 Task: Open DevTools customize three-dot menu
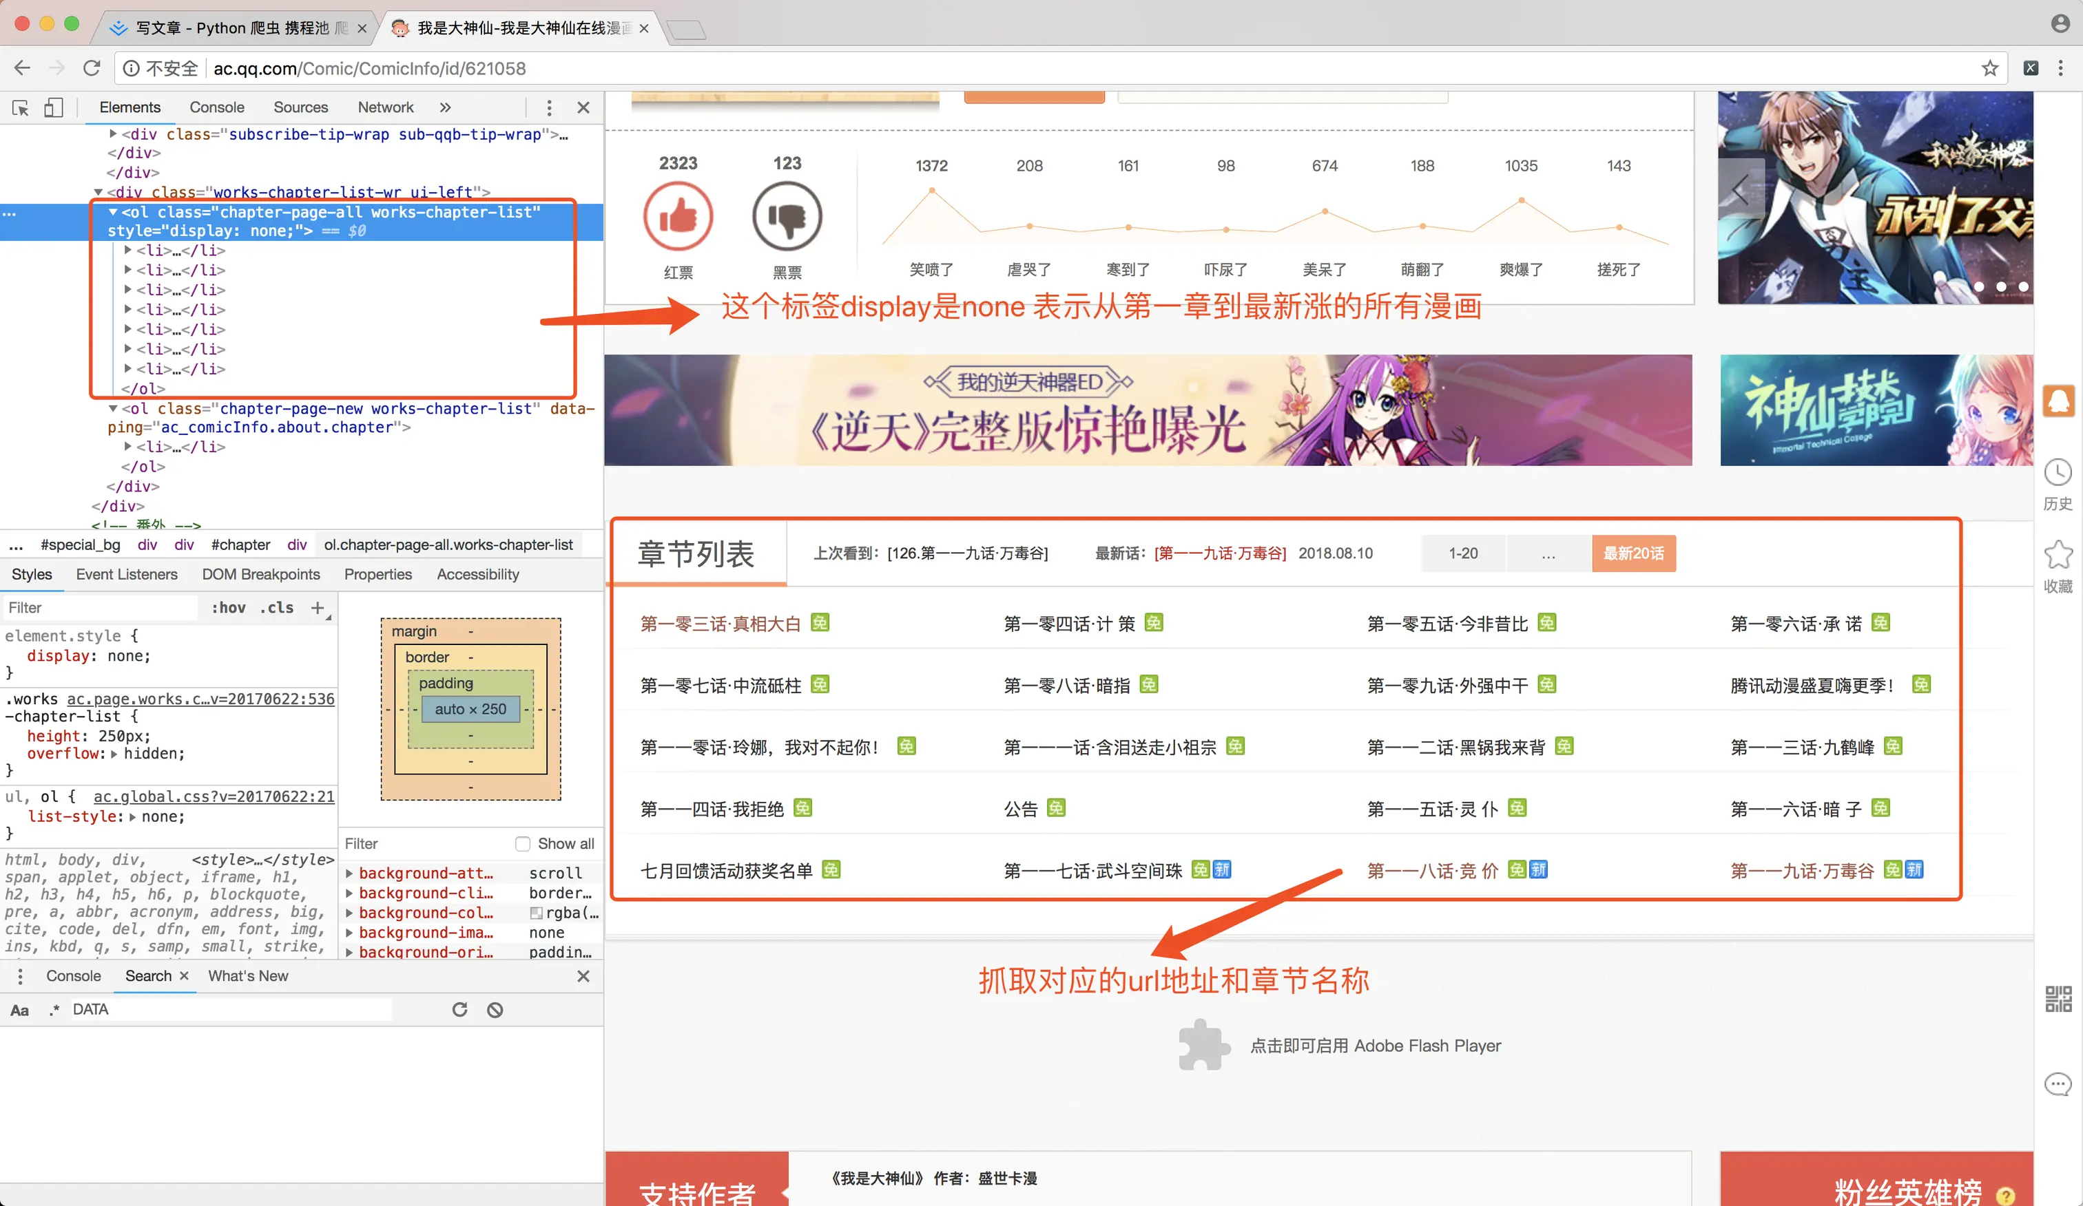[549, 107]
